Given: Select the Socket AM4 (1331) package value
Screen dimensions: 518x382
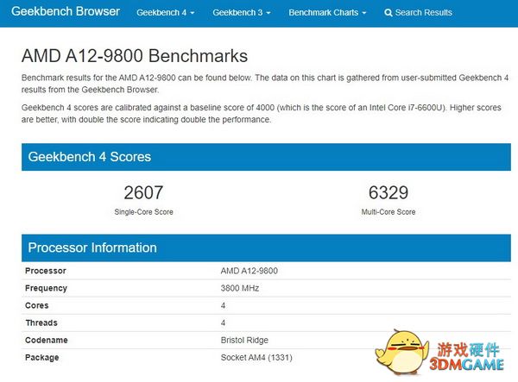Looking at the screenshot, I should click(x=256, y=358).
